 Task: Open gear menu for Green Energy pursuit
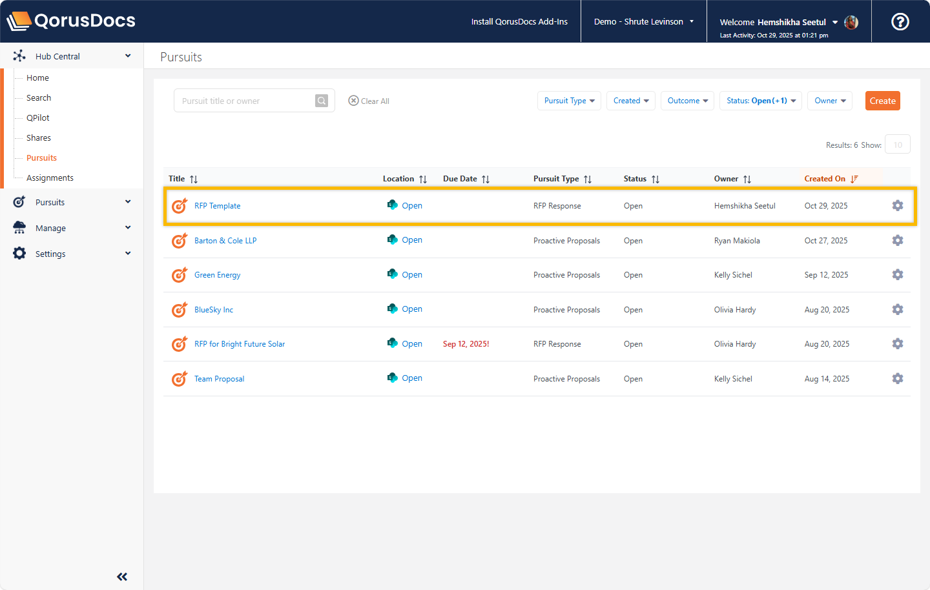[897, 274]
